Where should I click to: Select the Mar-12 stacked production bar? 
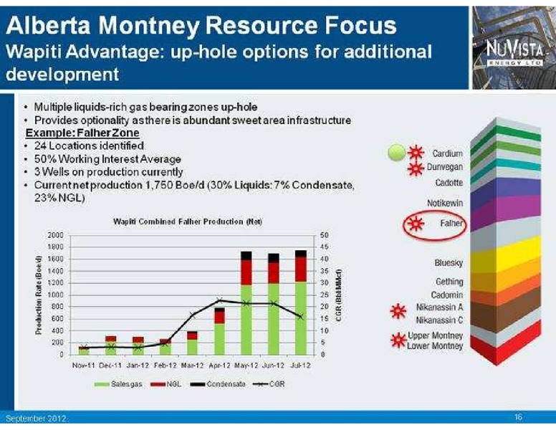(192, 343)
